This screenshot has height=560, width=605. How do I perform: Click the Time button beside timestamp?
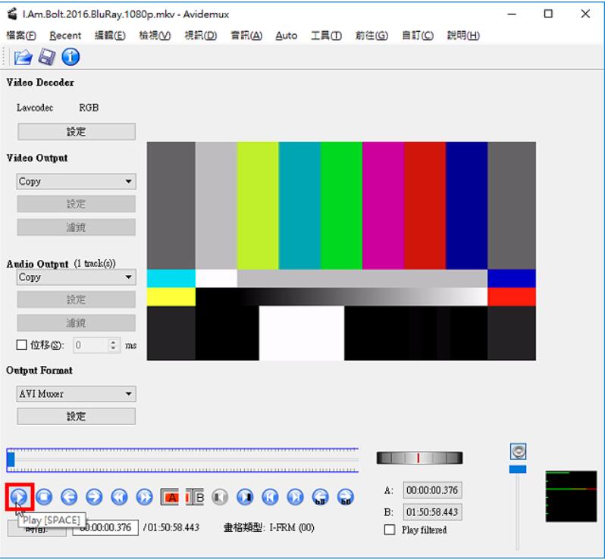[36, 528]
